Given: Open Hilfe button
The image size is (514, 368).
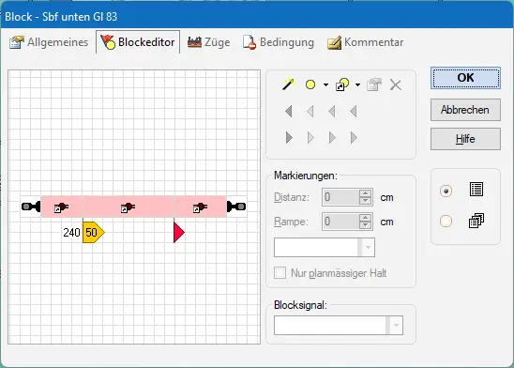Looking at the screenshot, I should [x=465, y=139].
